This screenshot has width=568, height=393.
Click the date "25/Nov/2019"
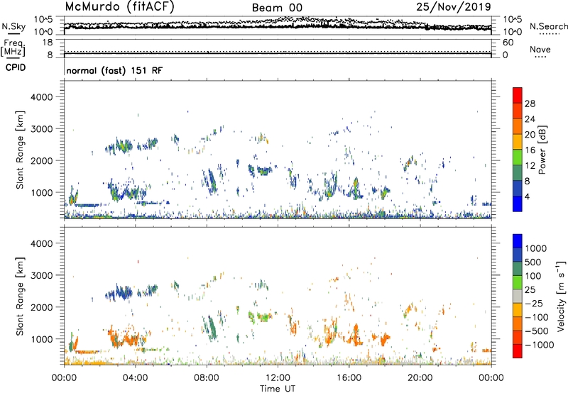pos(454,7)
